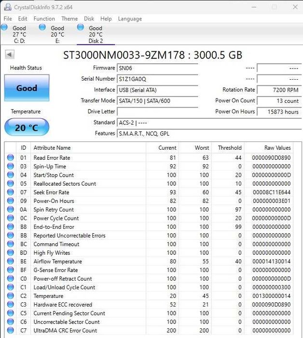The height and width of the screenshot is (338, 303).
Task: Click status icon of Start/Stop Count row
Action: [10, 175]
